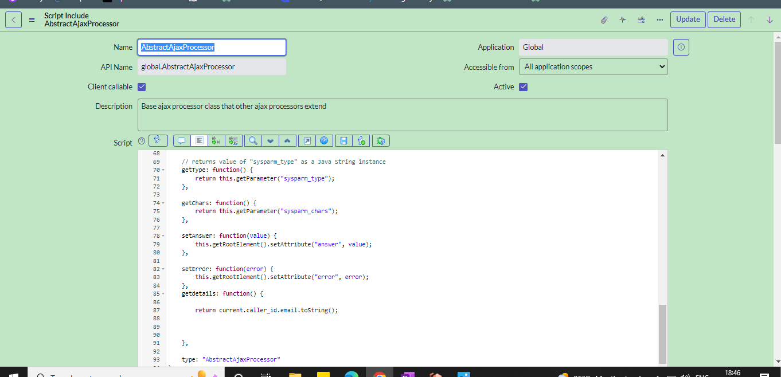
Task: Click the replace icon in script toolbar
Action: click(216, 140)
